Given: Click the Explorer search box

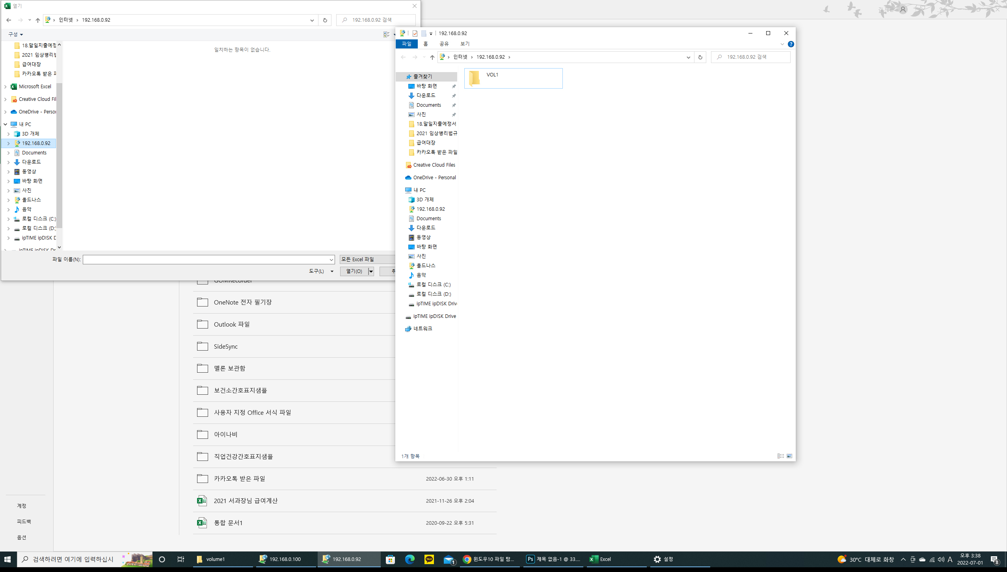Looking at the screenshot, I should [x=750, y=57].
